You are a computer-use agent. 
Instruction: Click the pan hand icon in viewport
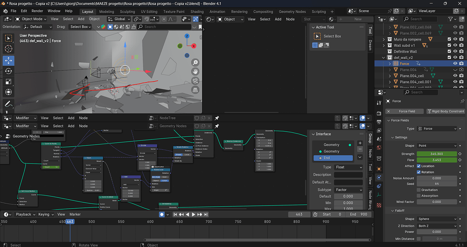click(195, 72)
